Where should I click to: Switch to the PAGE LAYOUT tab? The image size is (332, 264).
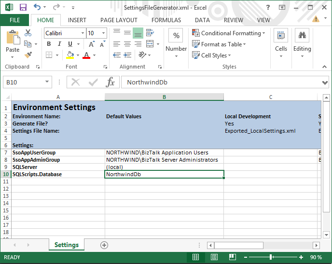point(119,20)
